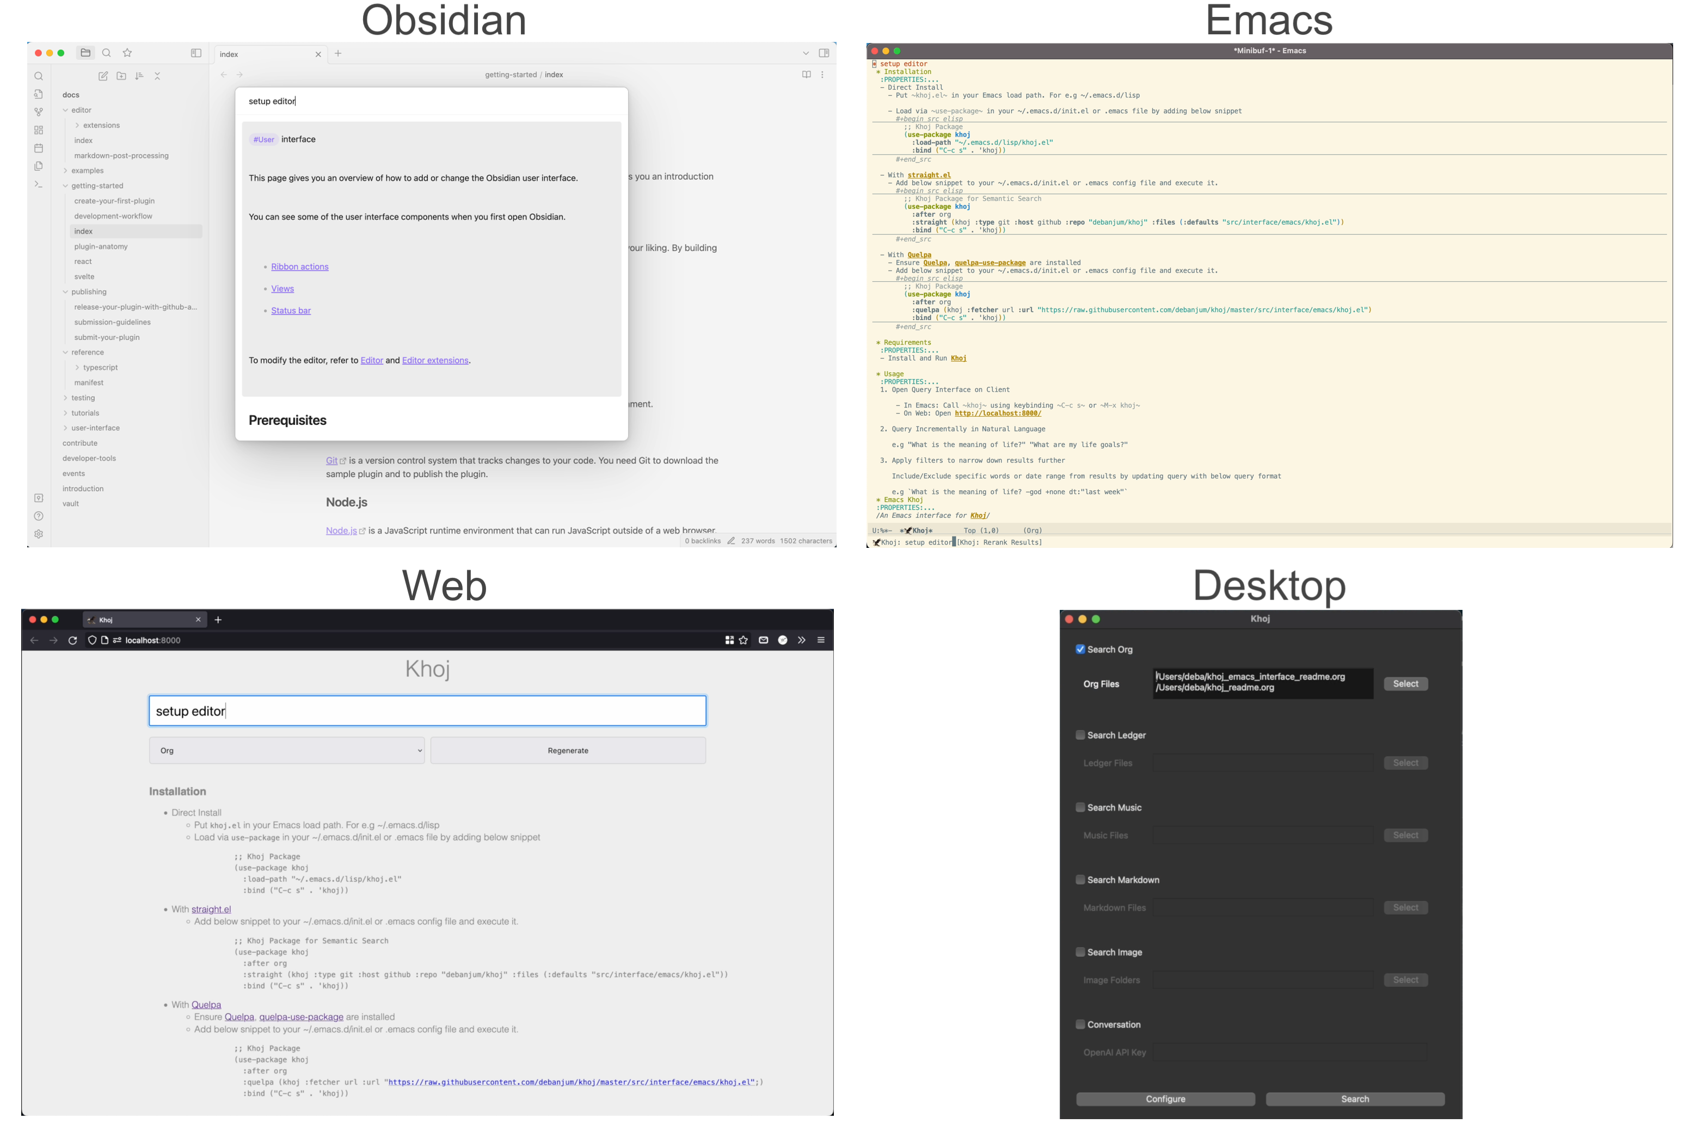Screen dimensions: 1702x1136
Task: Follow the Ribbon actions link
Action: pyautogui.click(x=299, y=267)
